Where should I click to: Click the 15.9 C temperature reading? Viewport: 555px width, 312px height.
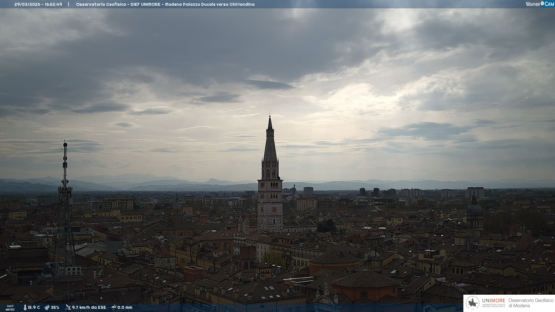(x=34, y=307)
